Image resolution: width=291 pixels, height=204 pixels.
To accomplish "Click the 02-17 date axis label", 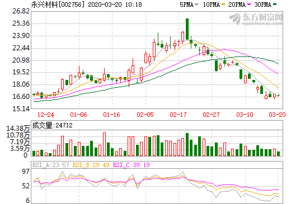I will (x=178, y=115).
